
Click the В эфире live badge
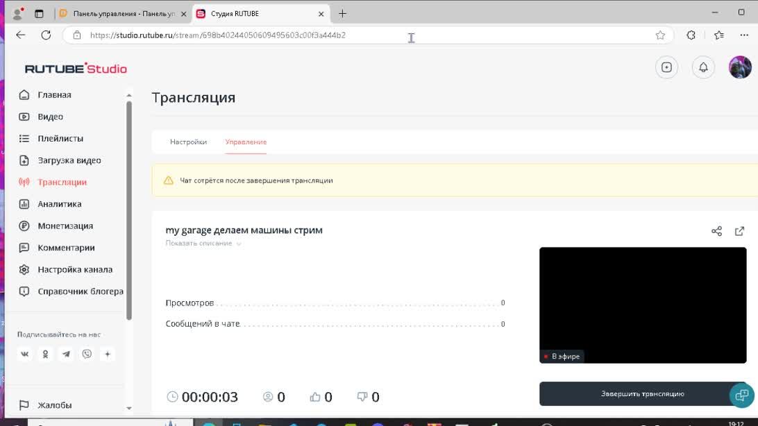pos(562,357)
